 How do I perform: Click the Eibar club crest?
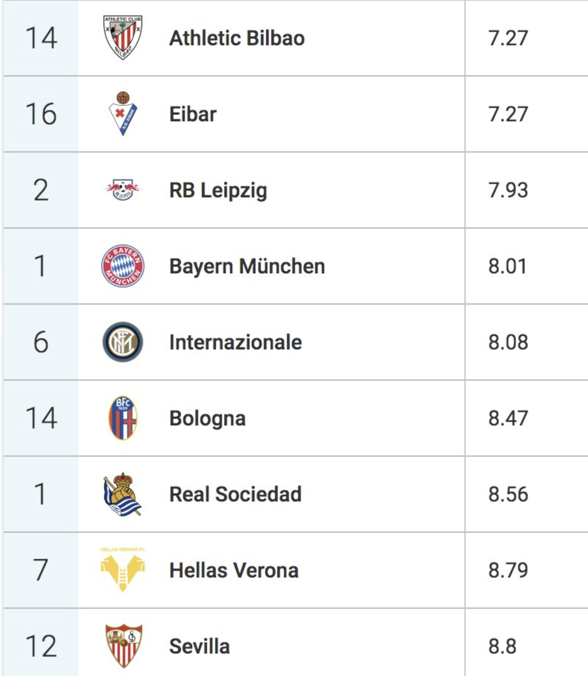coord(123,114)
